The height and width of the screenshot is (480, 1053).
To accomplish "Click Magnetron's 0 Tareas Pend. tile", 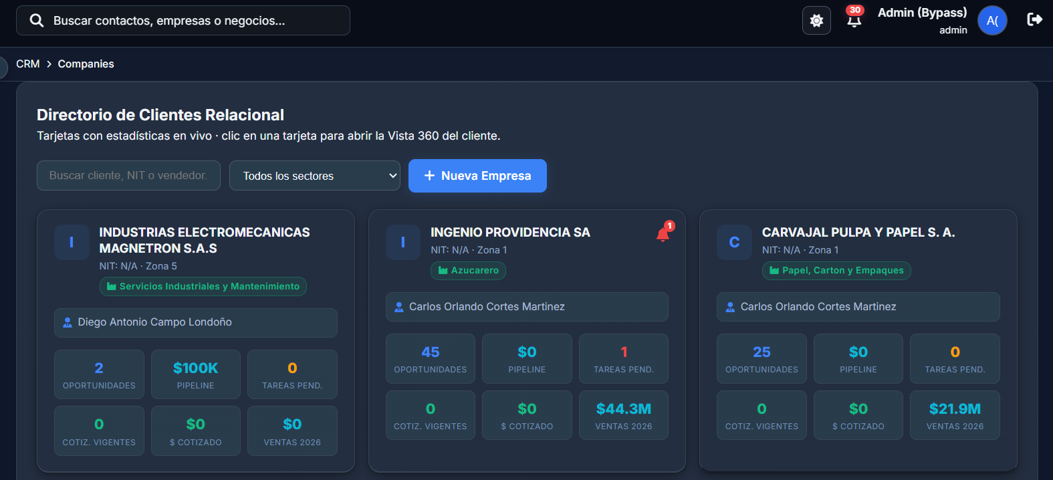I will click(292, 374).
